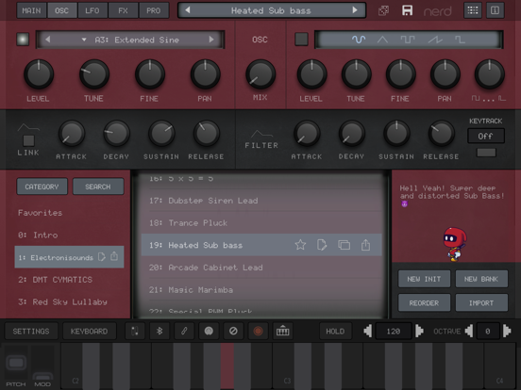The image size is (521, 390).
Task: Click the round gray icon in bottom toolbar
Action: tap(209, 331)
